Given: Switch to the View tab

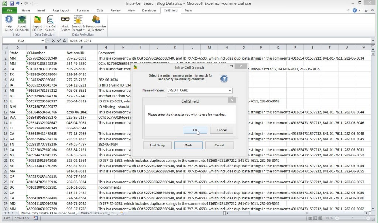Looking at the screenshot, I should tap(131, 10).
